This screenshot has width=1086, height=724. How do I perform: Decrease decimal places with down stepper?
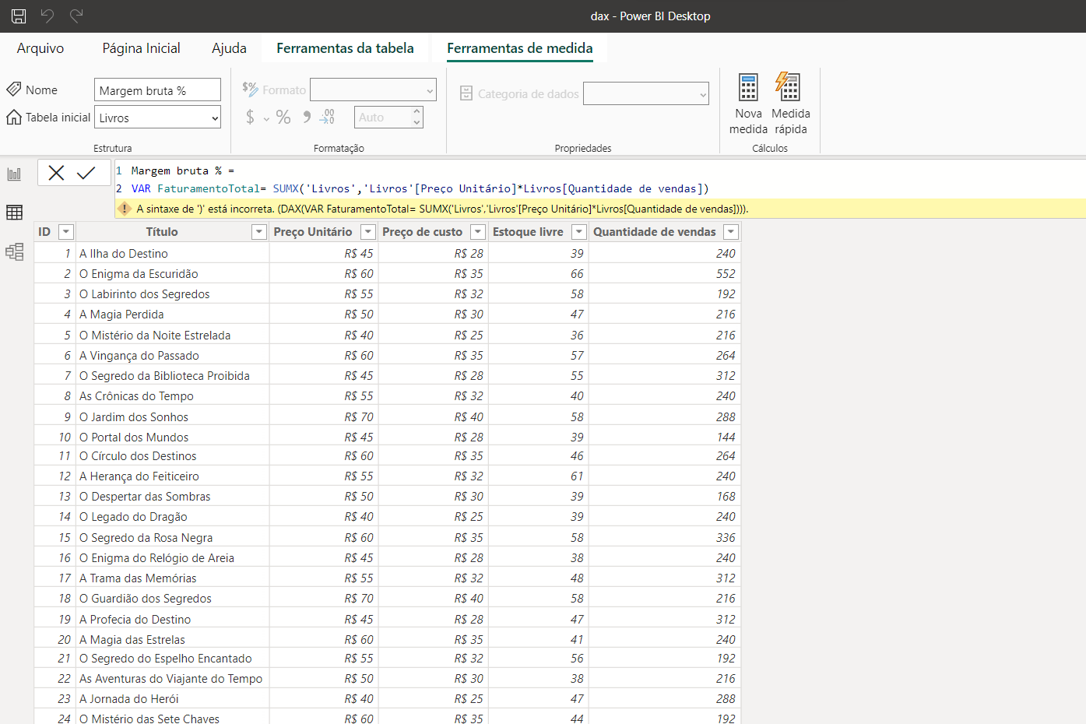(417, 123)
